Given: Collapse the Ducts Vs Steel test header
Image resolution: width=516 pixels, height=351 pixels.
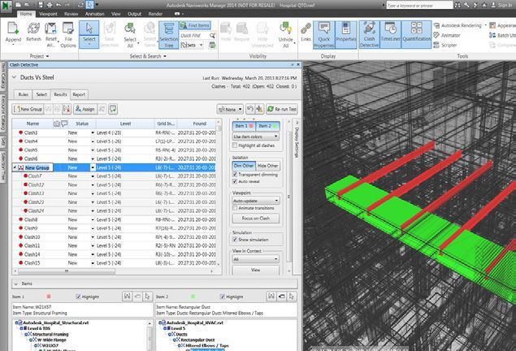Looking at the screenshot, I should tap(14, 77).
